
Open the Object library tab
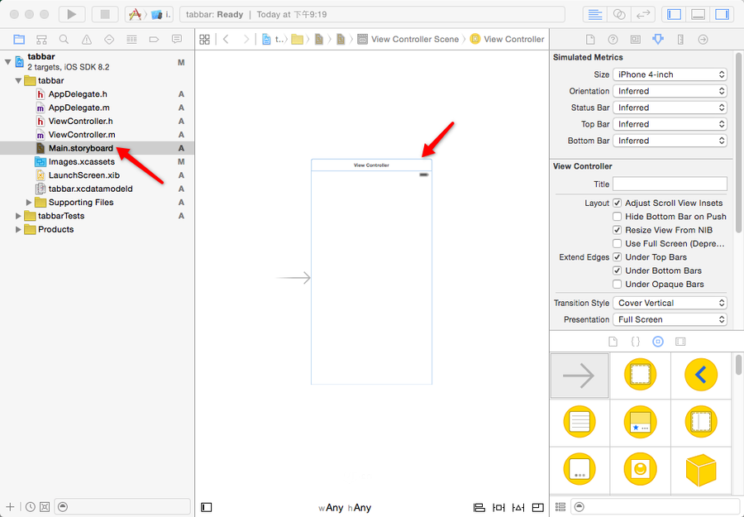658,341
